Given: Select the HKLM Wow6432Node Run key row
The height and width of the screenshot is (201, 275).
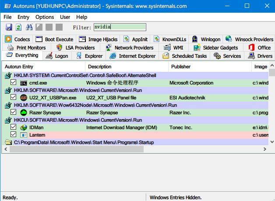Looking at the screenshot, I should [135, 105].
